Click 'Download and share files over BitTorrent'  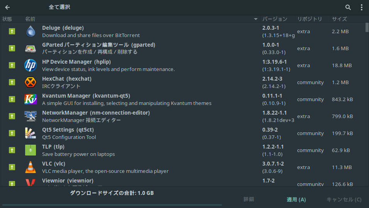(x=91, y=35)
